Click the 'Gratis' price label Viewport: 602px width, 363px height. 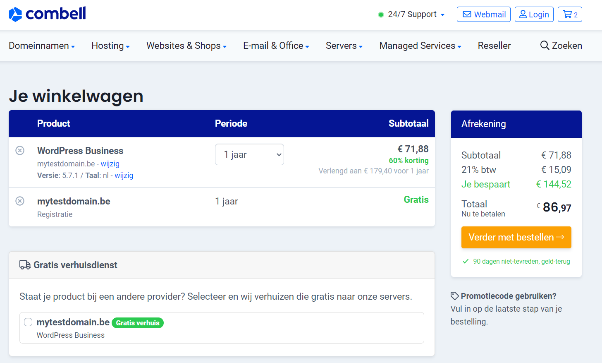click(416, 200)
